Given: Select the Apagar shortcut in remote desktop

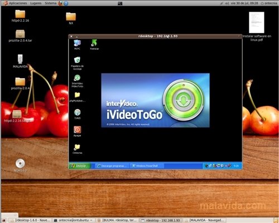Looking at the screenshot, I should click(x=77, y=132).
